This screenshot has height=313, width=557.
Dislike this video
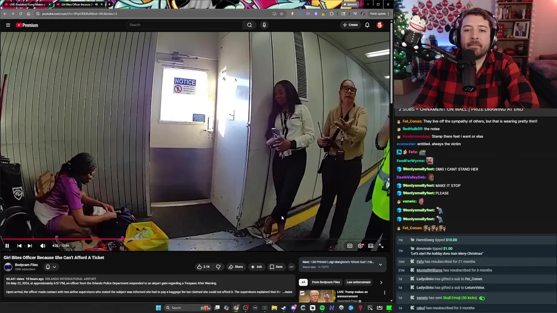click(x=218, y=267)
